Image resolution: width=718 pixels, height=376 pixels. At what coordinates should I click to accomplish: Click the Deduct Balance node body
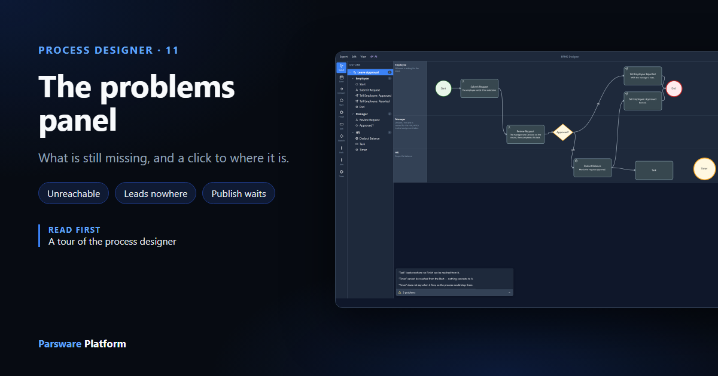pyautogui.click(x=593, y=168)
